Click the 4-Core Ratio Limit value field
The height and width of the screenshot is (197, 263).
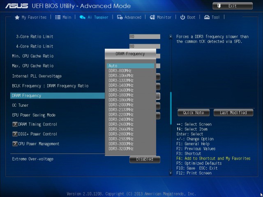click(145, 46)
